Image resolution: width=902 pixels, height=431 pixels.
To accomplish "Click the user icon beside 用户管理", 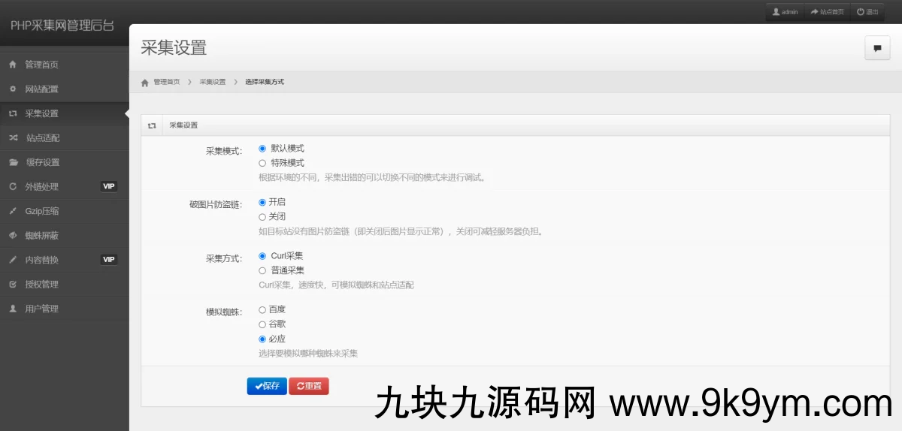I will tap(13, 309).
